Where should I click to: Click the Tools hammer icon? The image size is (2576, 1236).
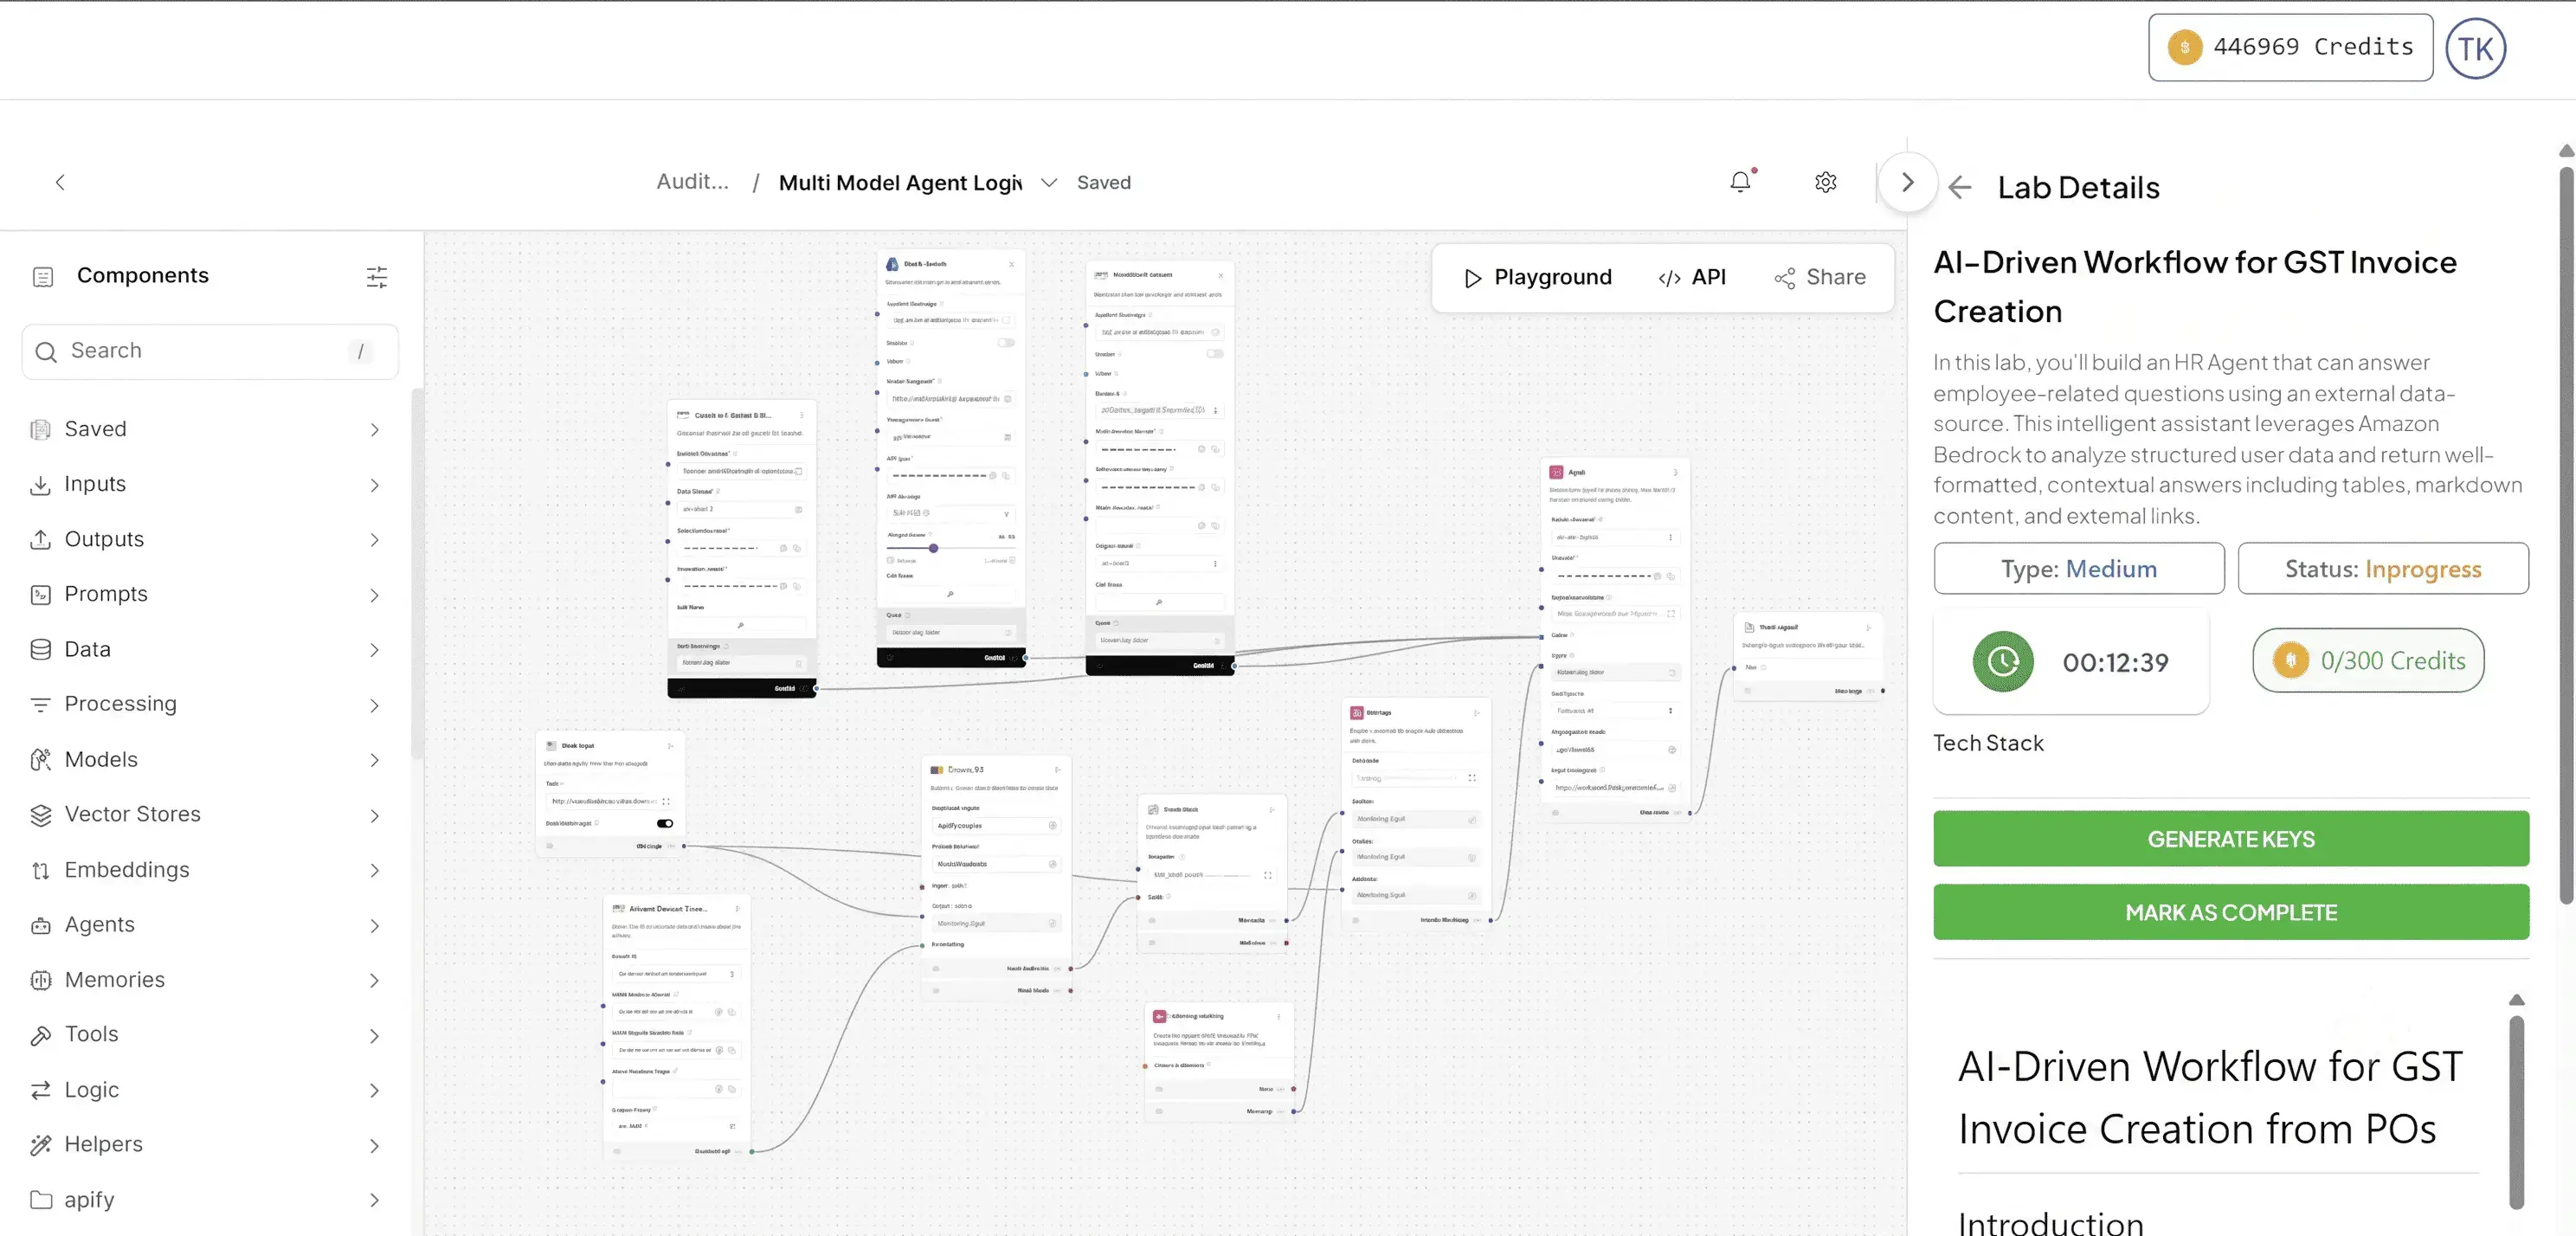coord(40,1035)
